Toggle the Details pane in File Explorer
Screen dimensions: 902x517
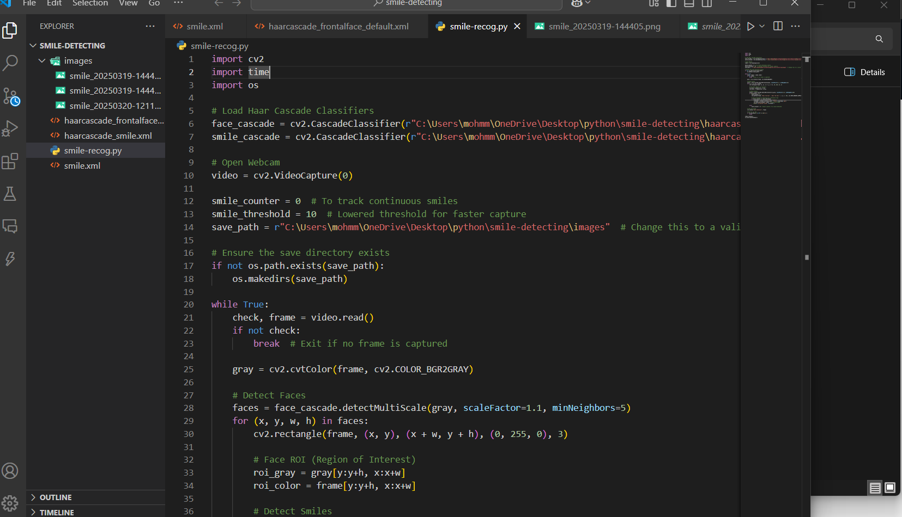pyautogui.click(x=864, y=72)
